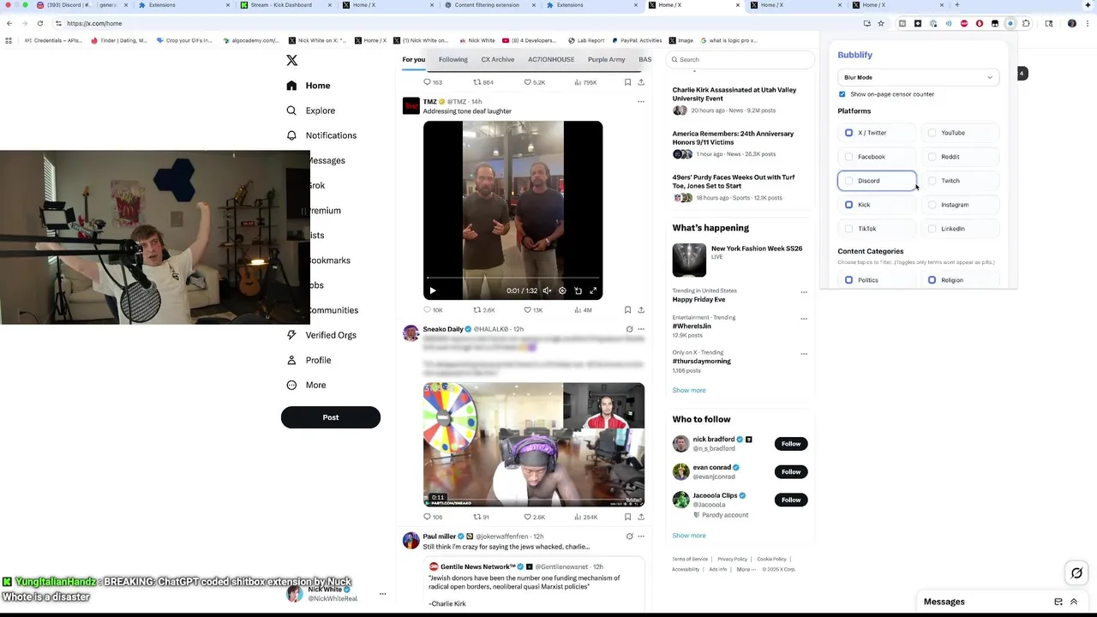Toggle Religion content category

[x=932, y=280]
